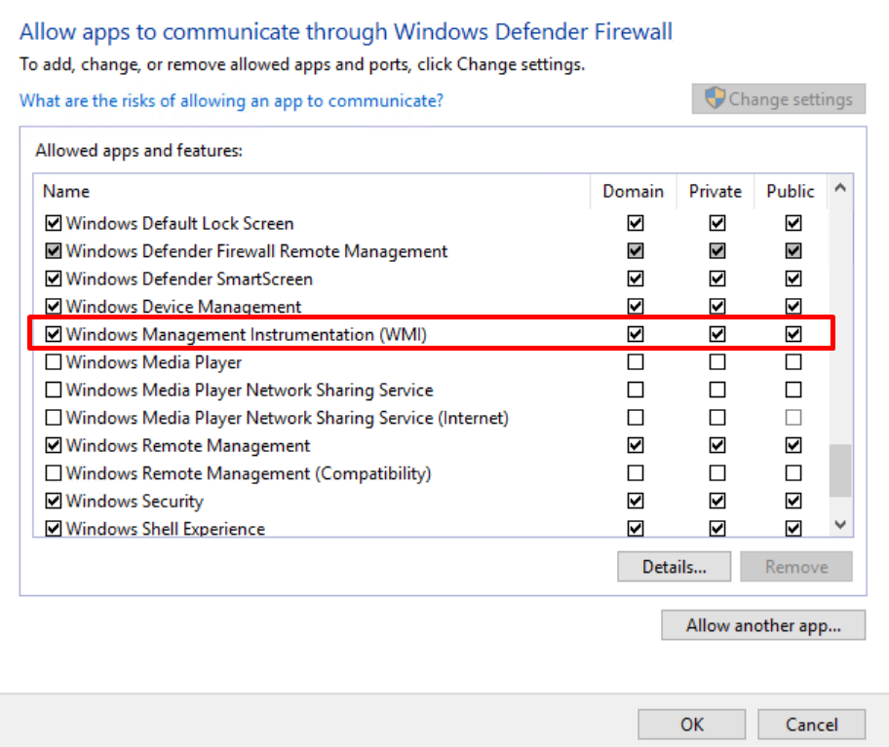Click the vertical scrollbar thumb
889x747 pixels.
[839, 470]
